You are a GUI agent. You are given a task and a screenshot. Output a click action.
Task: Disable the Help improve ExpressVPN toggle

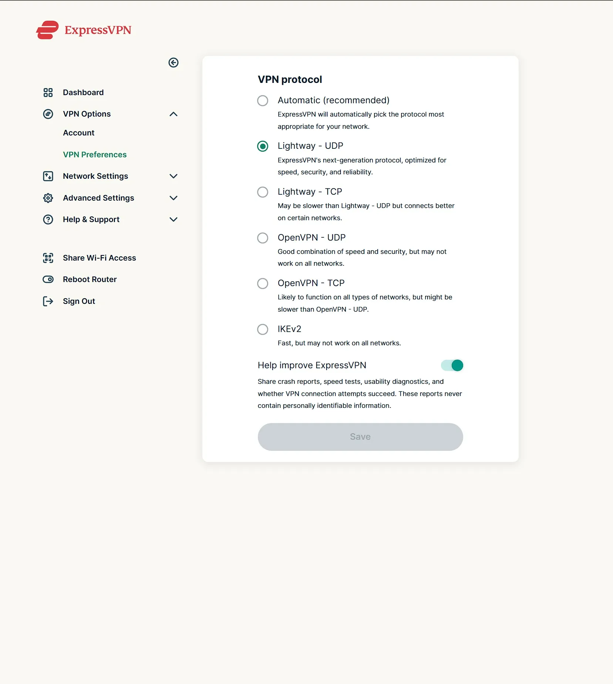click(452, 365)
